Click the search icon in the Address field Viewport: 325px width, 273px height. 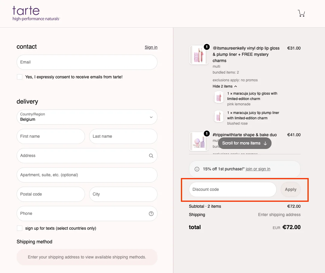coord(151,155)
